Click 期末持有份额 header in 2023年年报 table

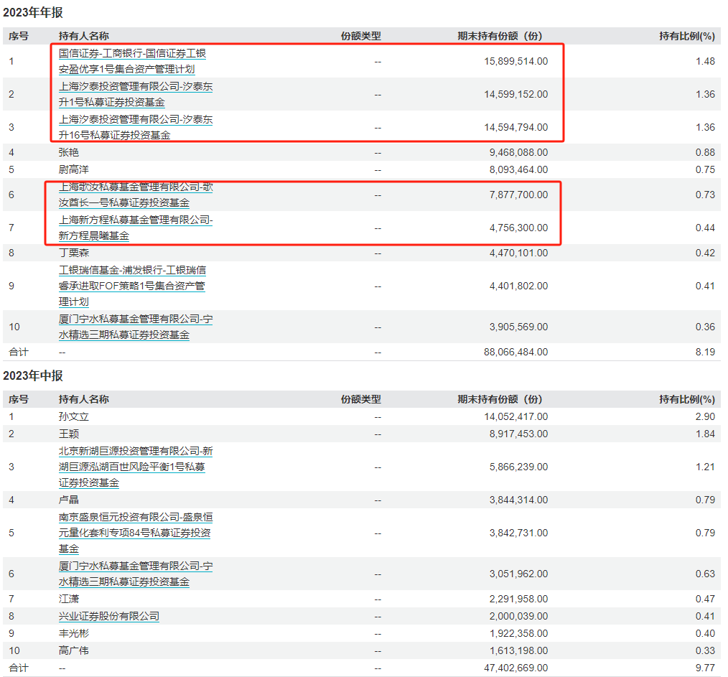tap(500, 36)
